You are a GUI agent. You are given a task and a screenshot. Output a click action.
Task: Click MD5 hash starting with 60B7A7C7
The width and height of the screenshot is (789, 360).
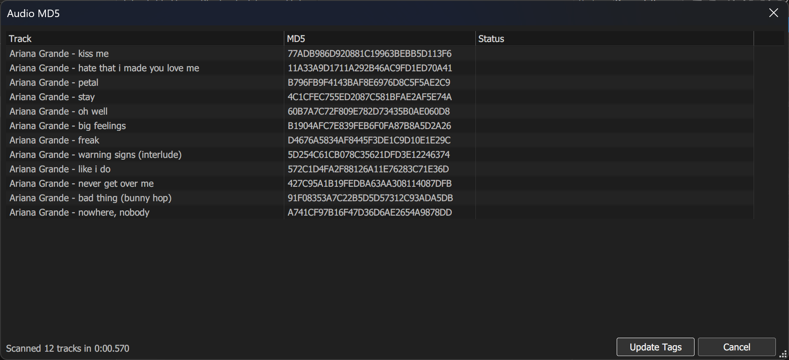pyautogui.click(x=369, y=111)
